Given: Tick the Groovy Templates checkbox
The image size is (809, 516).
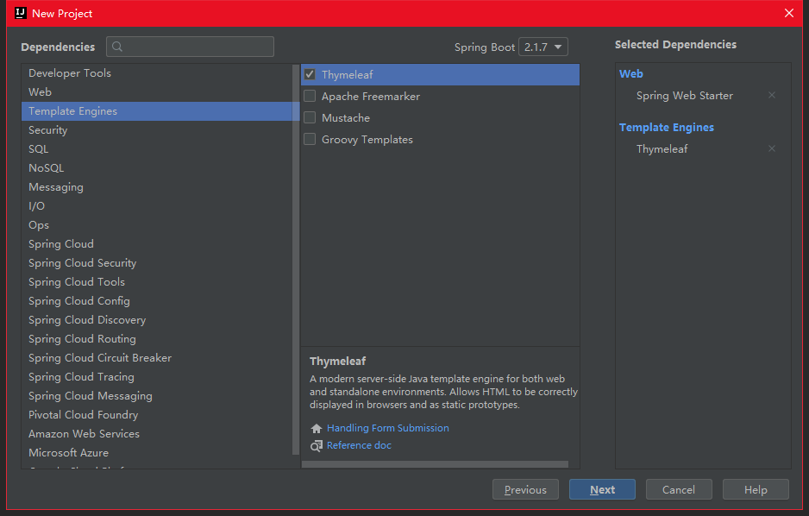Looking at the screenshot, I should tap(310, 139).
